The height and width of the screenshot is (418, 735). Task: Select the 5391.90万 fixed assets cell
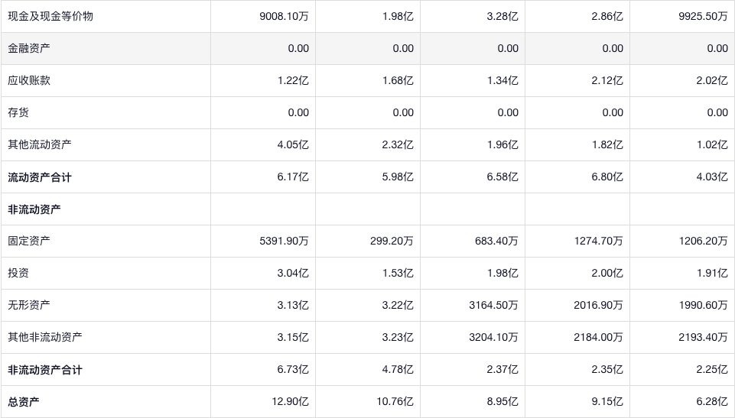point(284,241)
